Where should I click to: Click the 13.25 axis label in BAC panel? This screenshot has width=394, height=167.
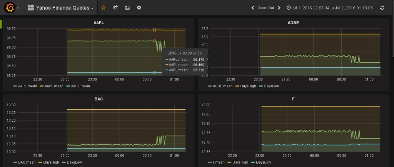(x=10, y=112)
